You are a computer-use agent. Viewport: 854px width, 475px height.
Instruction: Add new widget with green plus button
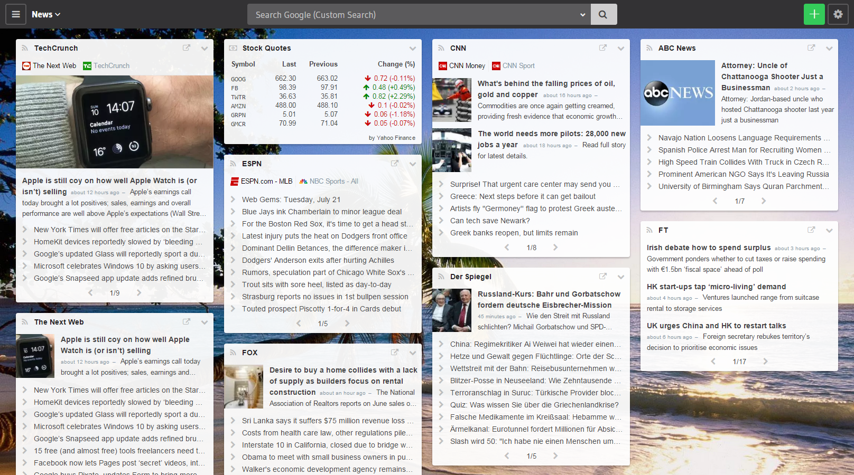(814, 14)
